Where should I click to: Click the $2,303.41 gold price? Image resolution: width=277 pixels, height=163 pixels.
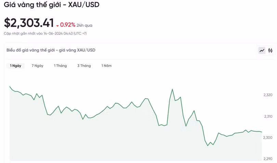[x=29, y=23]
